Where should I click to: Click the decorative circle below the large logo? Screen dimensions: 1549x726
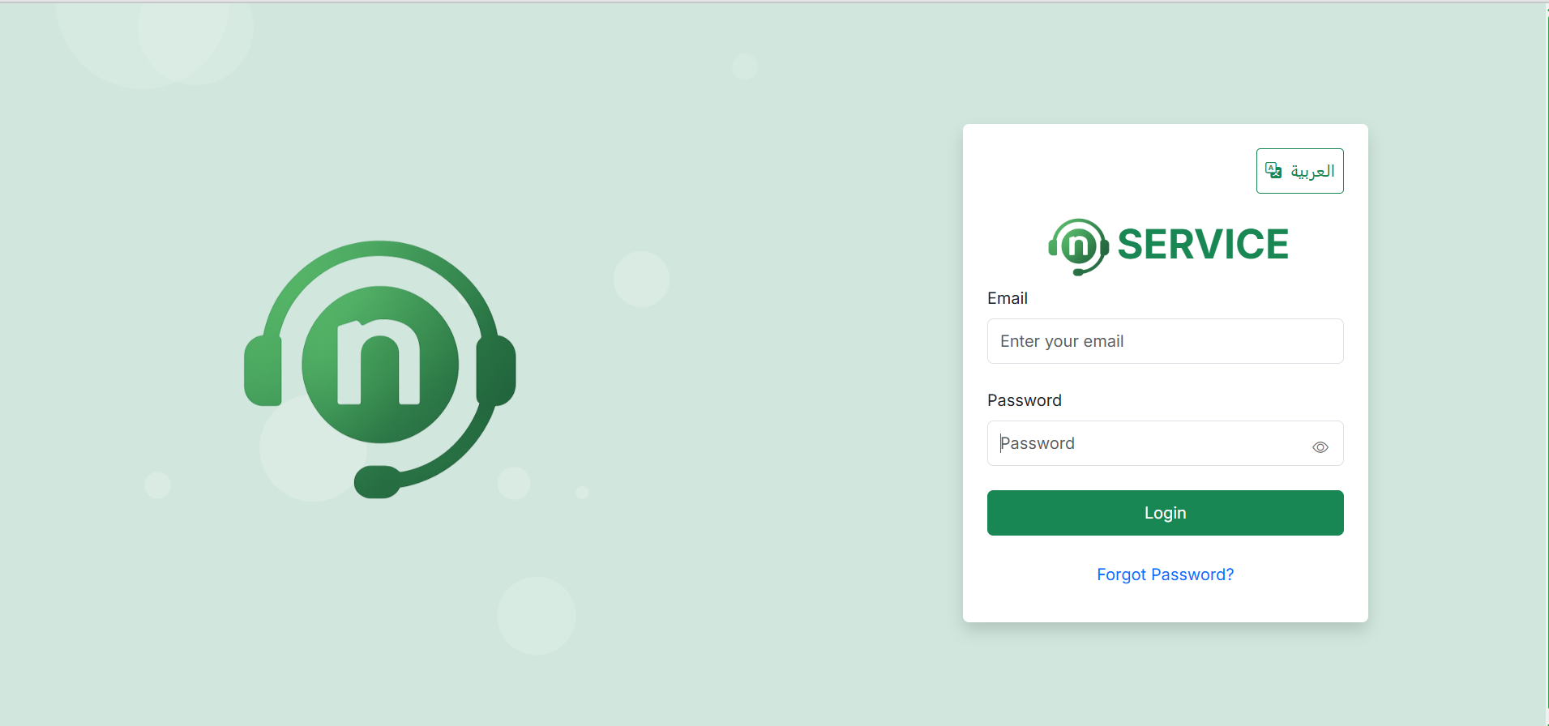click(x=536, y=616)
